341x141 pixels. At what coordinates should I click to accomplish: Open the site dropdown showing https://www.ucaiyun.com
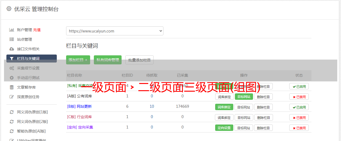(115, 31)
